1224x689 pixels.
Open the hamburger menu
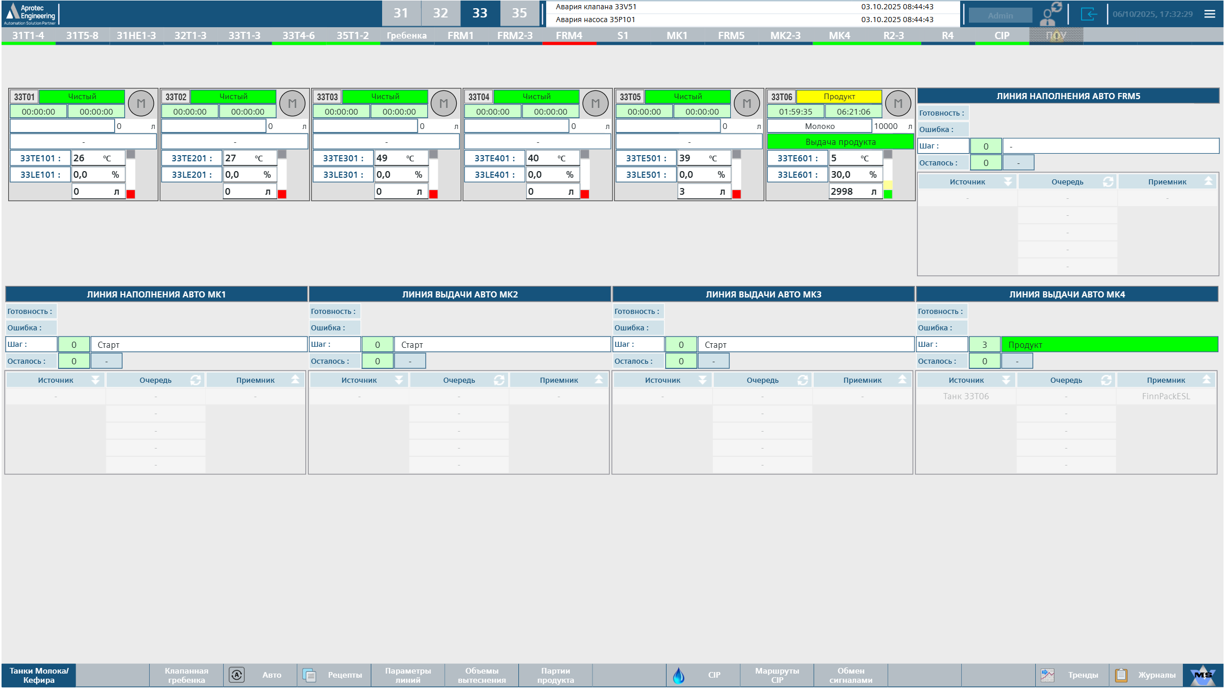1210,14
